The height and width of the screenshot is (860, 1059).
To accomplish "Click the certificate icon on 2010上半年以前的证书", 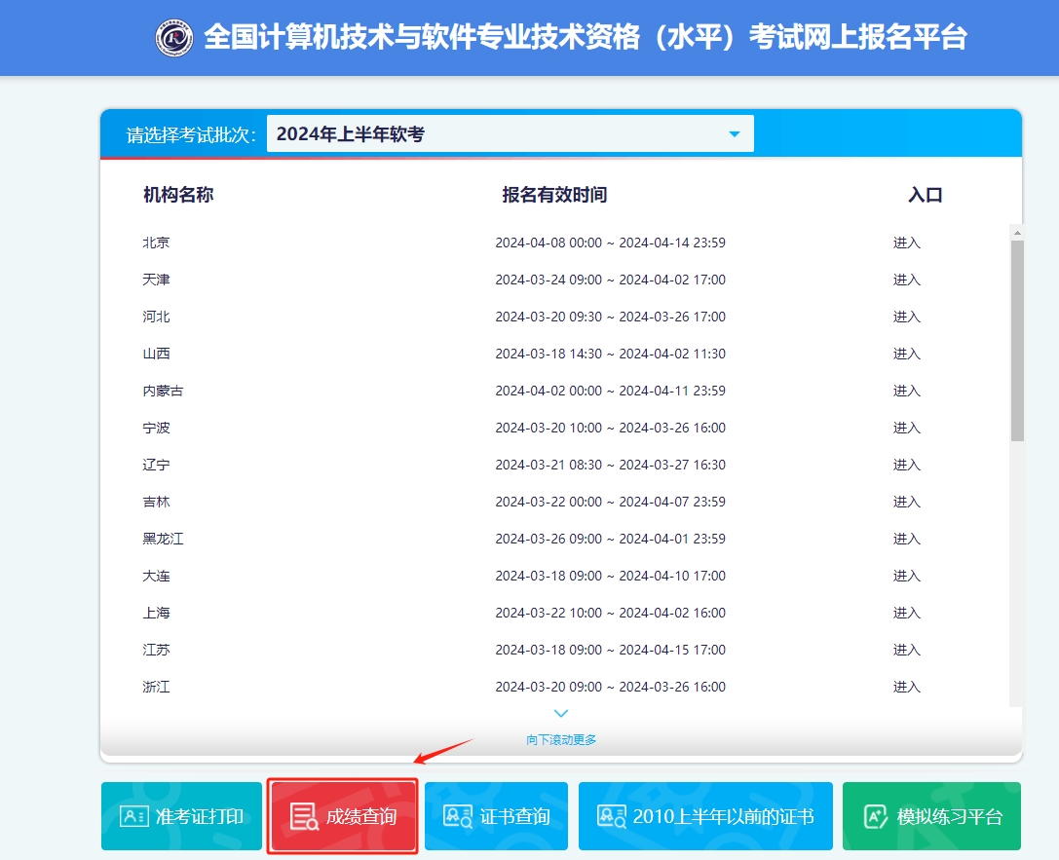I will tap(612, 816).
